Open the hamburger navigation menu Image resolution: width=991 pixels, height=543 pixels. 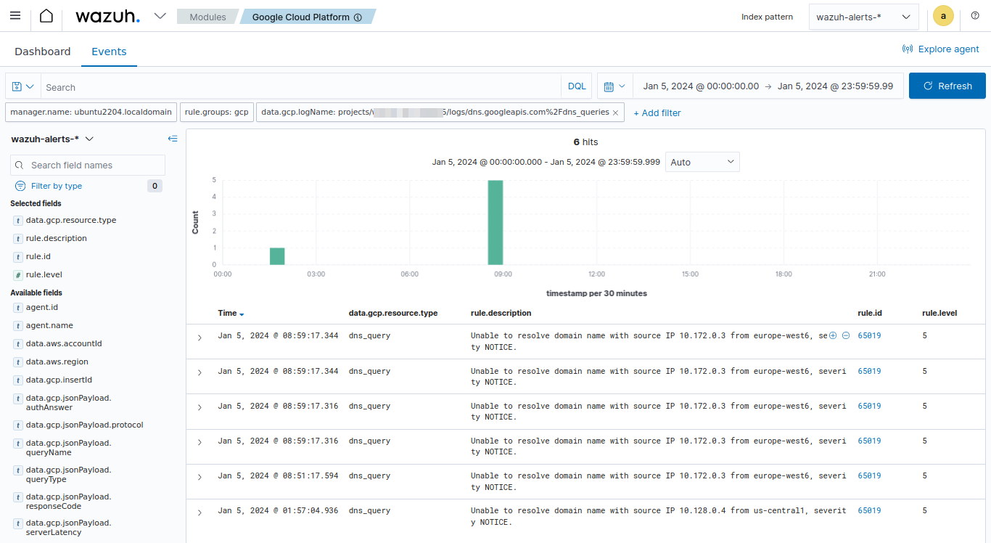pyautogui.click(x=15, y=16)
